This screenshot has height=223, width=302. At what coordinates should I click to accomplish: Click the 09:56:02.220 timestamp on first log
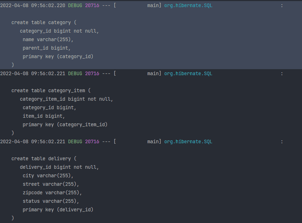point(48,6)
